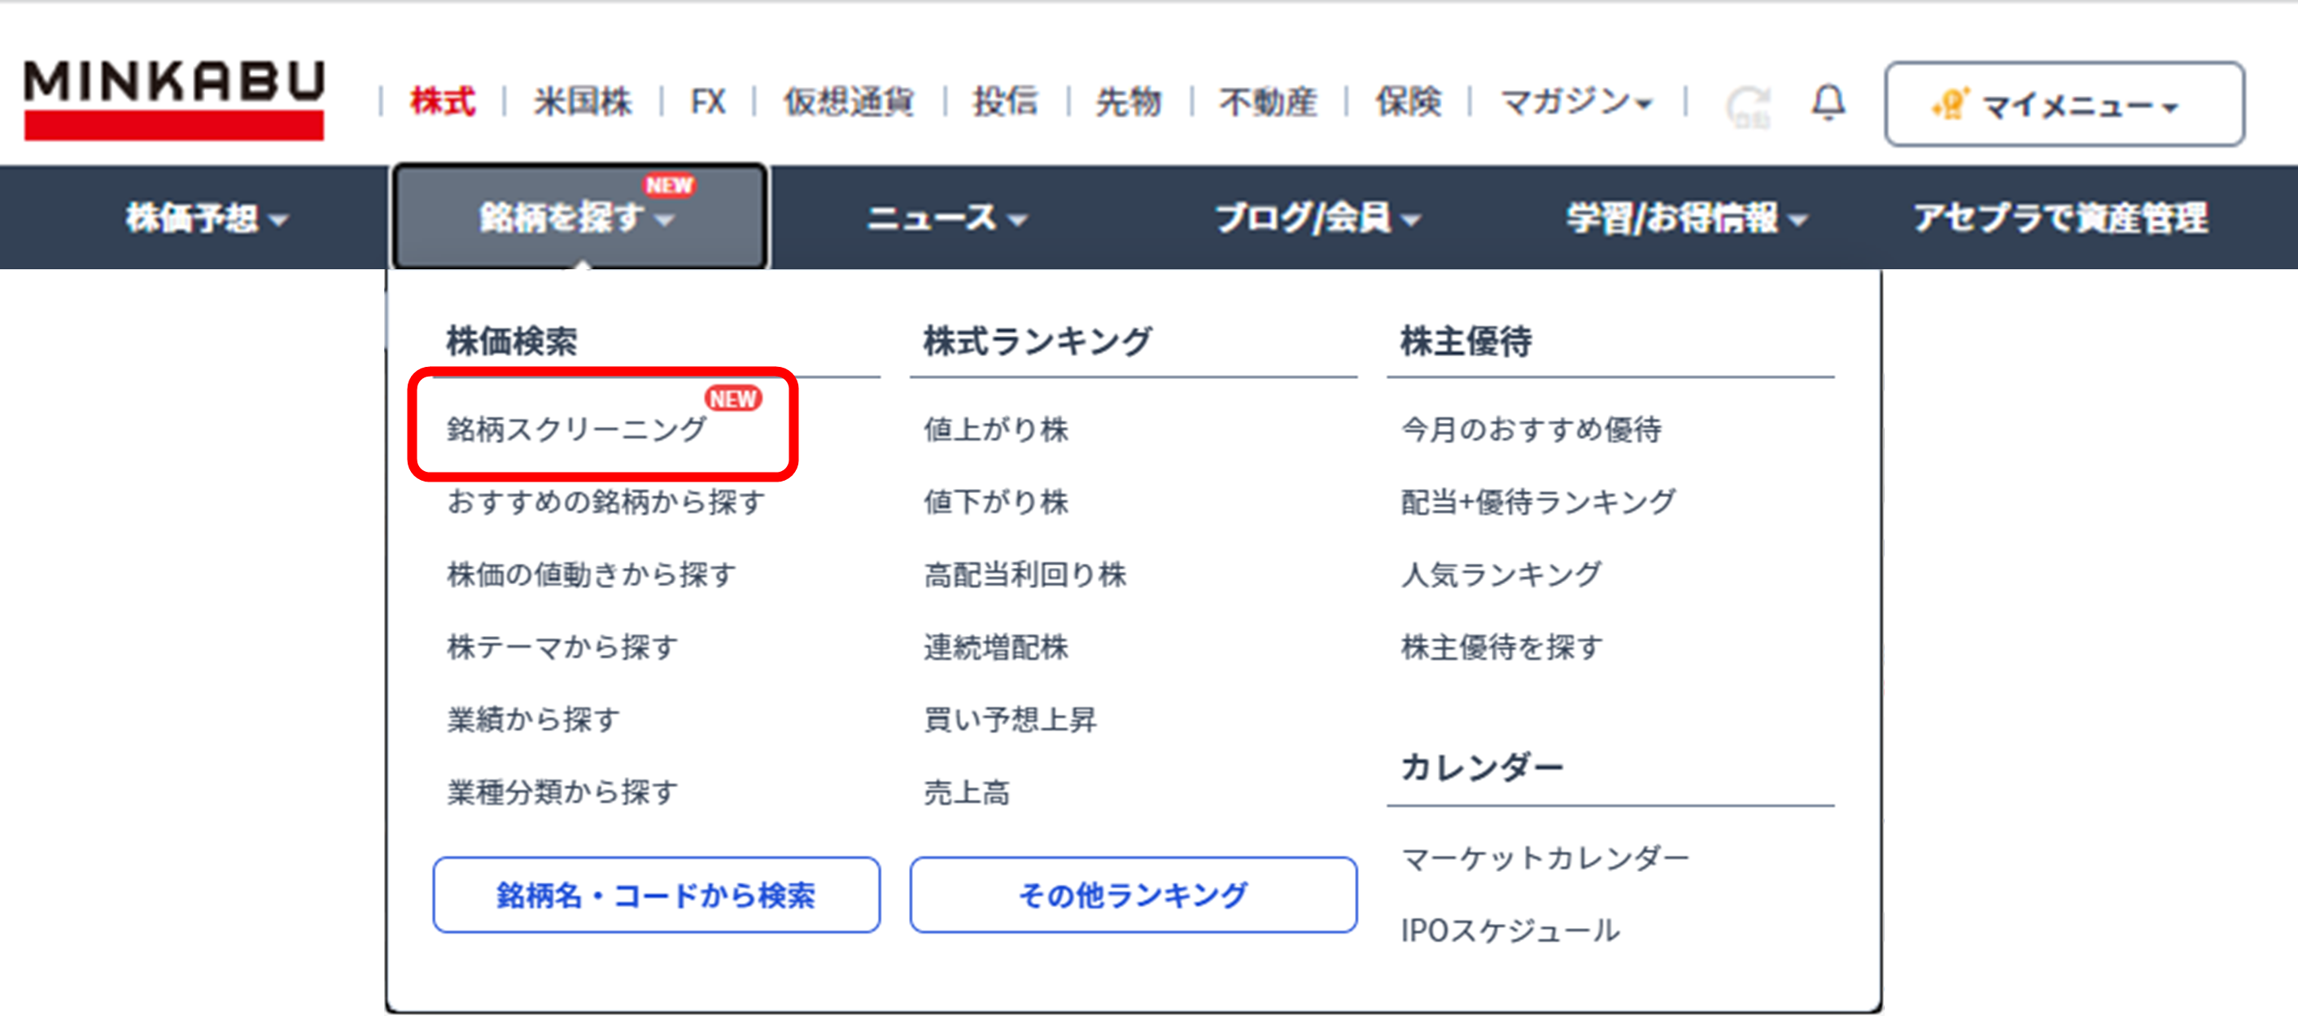
Task: Open the 学習/お得情報 menu
Action: click(1686, 218)
